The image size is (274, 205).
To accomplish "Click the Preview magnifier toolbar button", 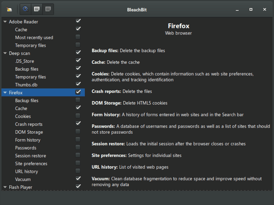I will (x=25, y=9).
